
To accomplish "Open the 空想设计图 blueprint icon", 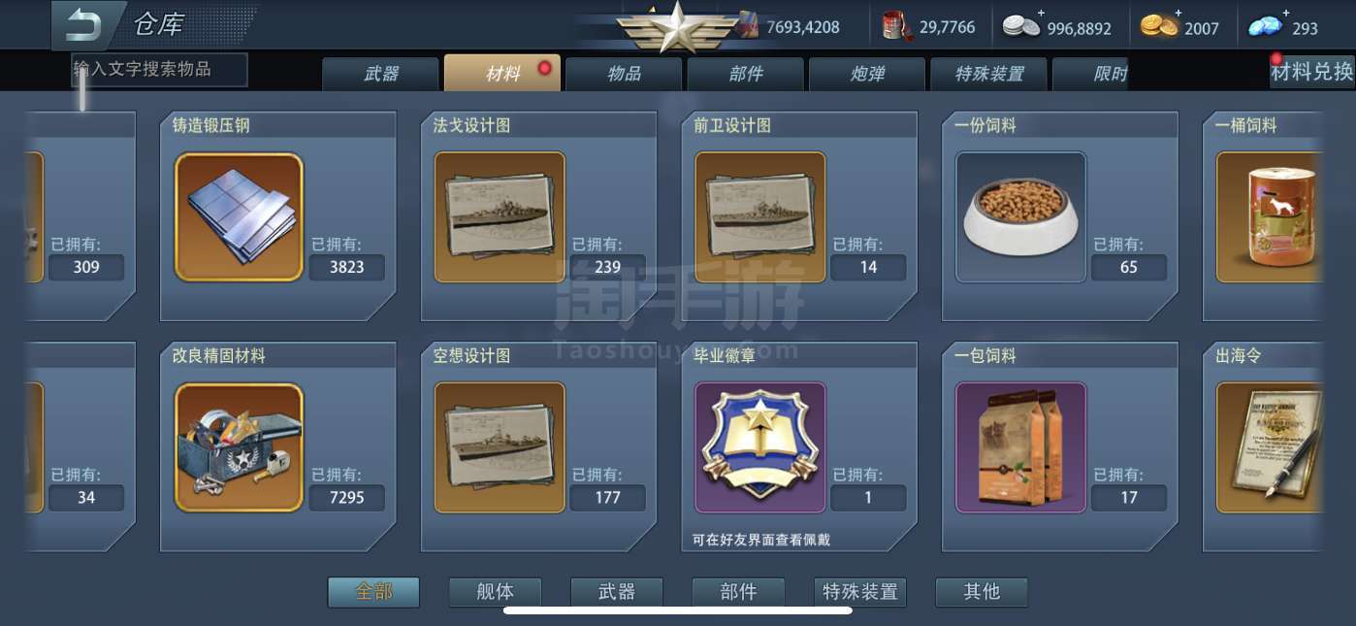I will (500, 447).
